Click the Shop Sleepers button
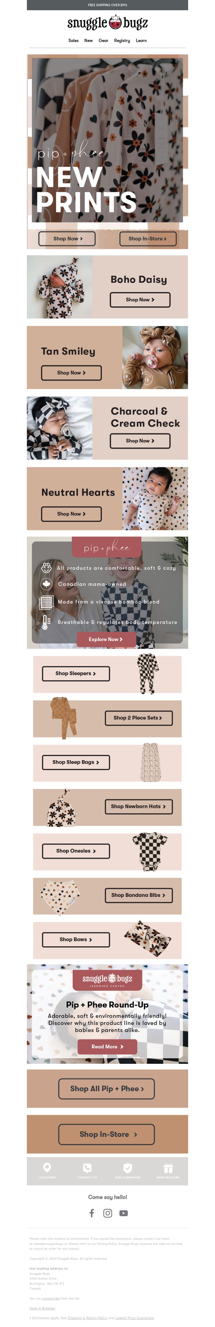215x1327 pixels. [x=76, y=673]
